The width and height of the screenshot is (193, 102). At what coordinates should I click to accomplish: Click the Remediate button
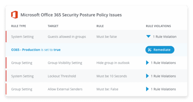pyautogui.click(x=160, y=50)
